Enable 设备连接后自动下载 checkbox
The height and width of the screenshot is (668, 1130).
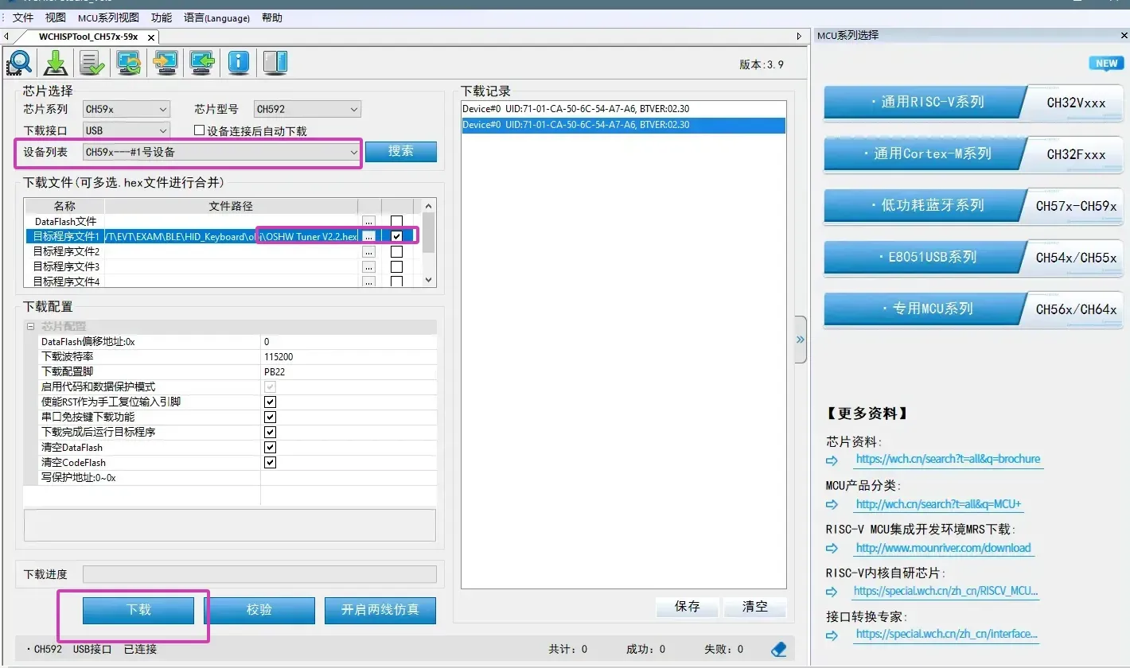point(200,130)
